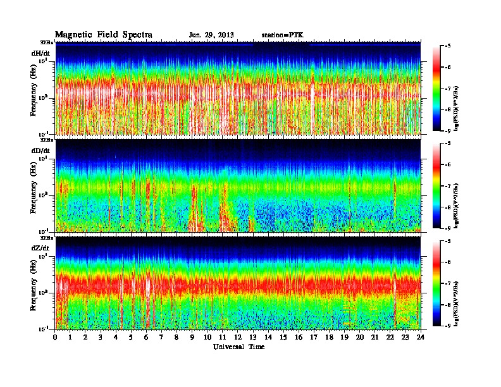Screen dimensions: 501x387
Task: Click the "12" hour tick label
Action: pos(238,337)
